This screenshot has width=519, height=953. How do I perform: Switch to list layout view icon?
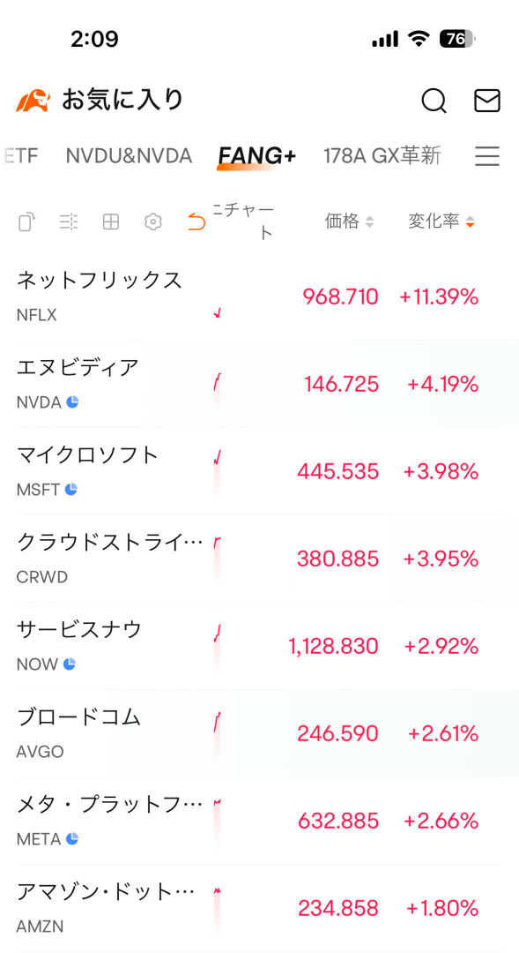click(x=69, y=222)
